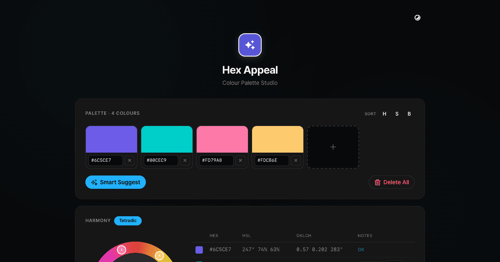Add a new colour with the plus tile
The image size is (500, 262).
333,147
